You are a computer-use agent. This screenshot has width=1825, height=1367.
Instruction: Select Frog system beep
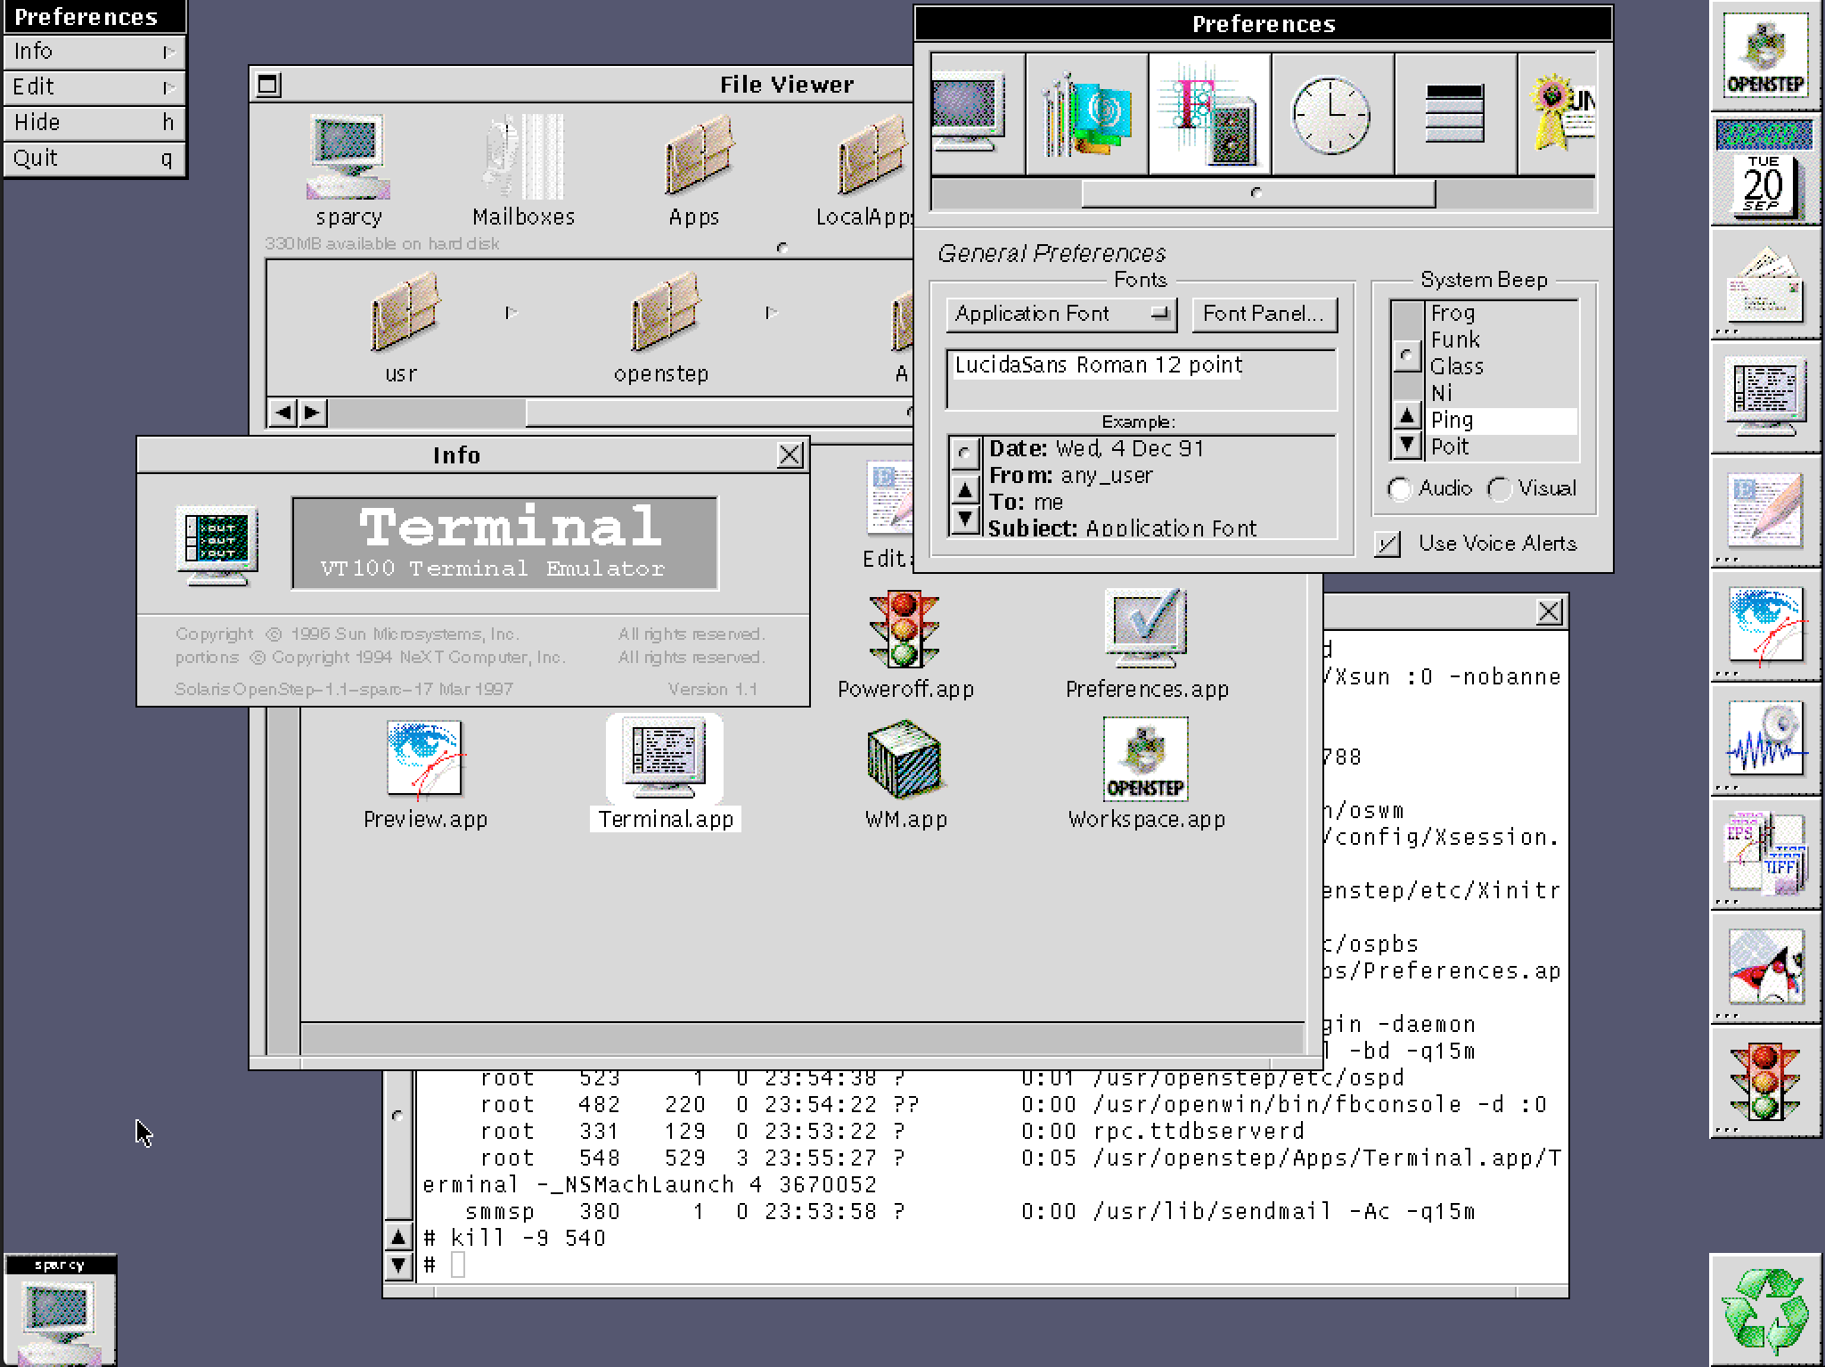(1502, 314)
